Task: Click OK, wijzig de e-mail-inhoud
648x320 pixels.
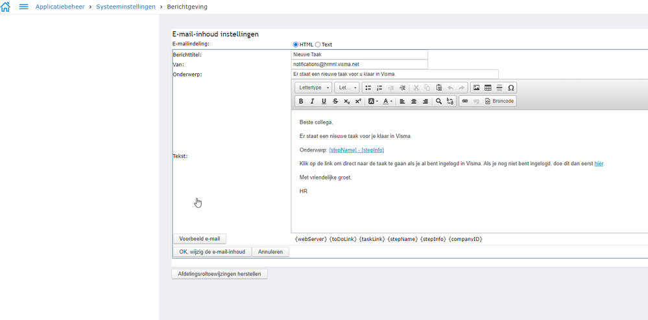Action: click(212, 252)
